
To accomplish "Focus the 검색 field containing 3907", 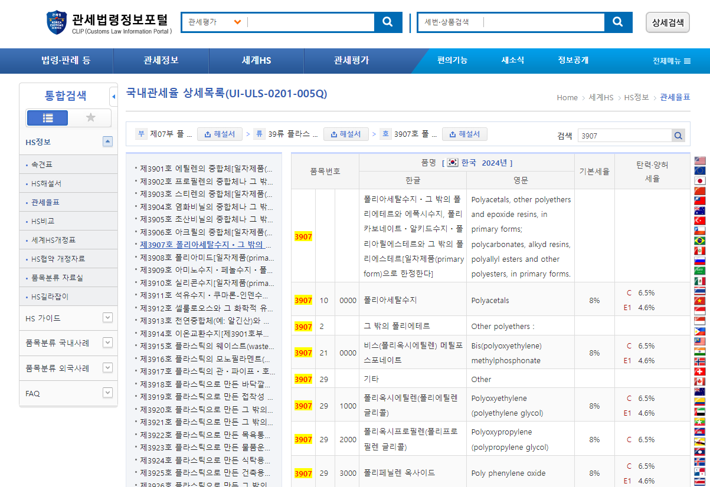I will [624, 136].
